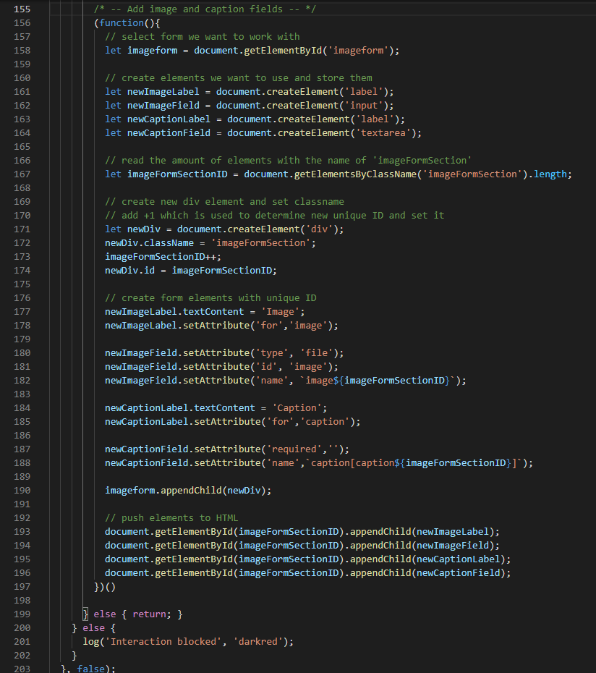Image resolution: width=596 pixels, height=673 pixels.
Task: Click the 'false' keyword on line 203
Action: tap(91, 668)
